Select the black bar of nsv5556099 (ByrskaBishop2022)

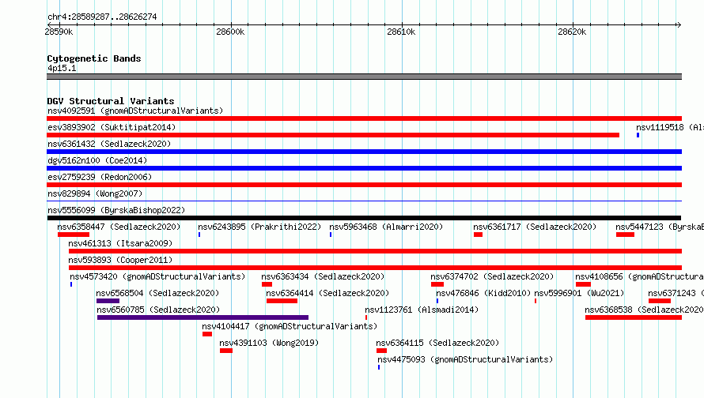(x=364, y=218)
